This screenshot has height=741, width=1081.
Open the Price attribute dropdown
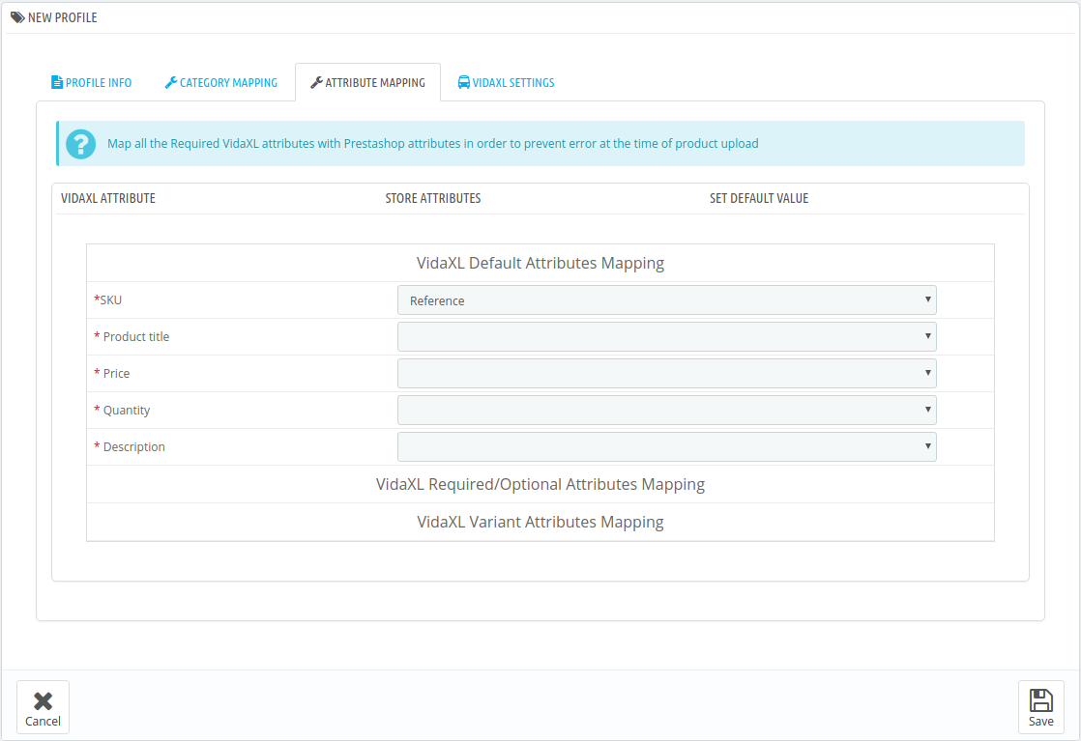[x=666, y=373]
